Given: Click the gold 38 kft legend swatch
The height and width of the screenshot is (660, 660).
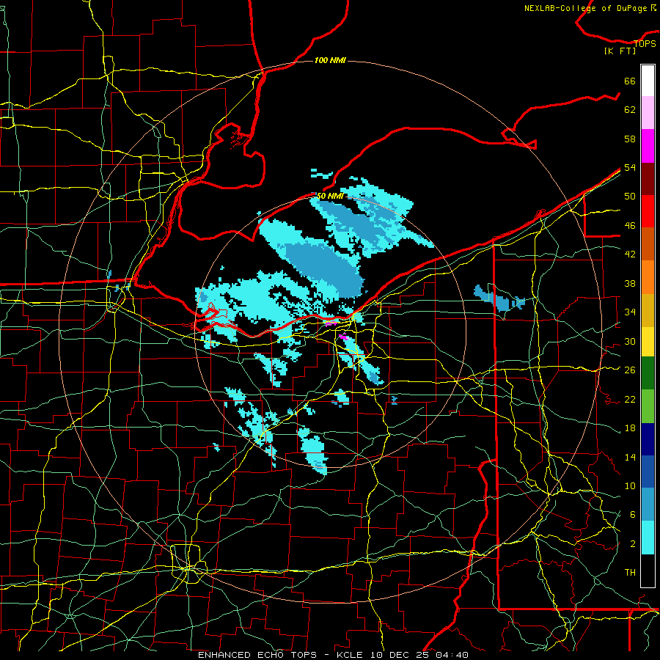Looking at the screenshot, I should (648, 310).
